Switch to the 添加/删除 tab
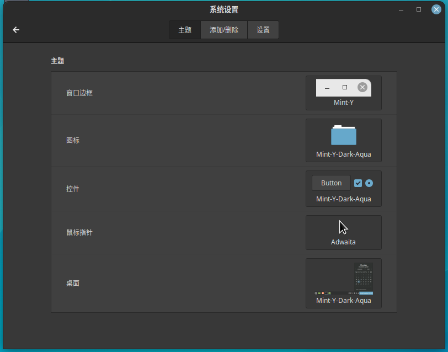Image resolution: width=448 pixels, height=352 pixels. [x=224, y=30]
